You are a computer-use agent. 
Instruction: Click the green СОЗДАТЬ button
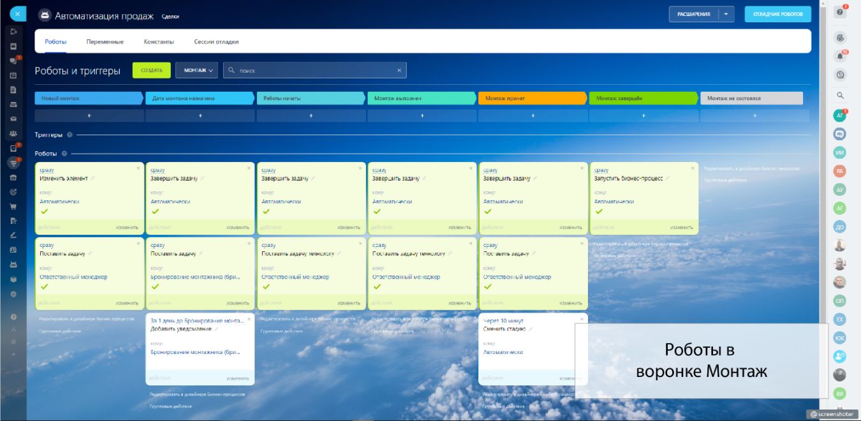tap(152, 70)
